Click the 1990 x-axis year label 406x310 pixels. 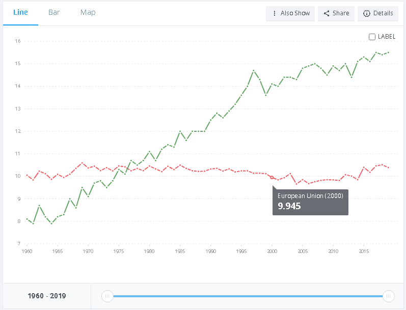click(x=211, y=251)
